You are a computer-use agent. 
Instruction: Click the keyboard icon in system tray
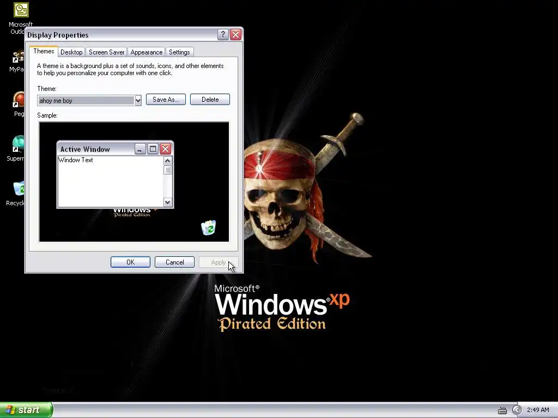[x=502, y=410]
